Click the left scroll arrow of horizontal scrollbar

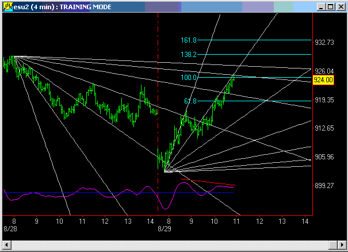tap(7, 246)
